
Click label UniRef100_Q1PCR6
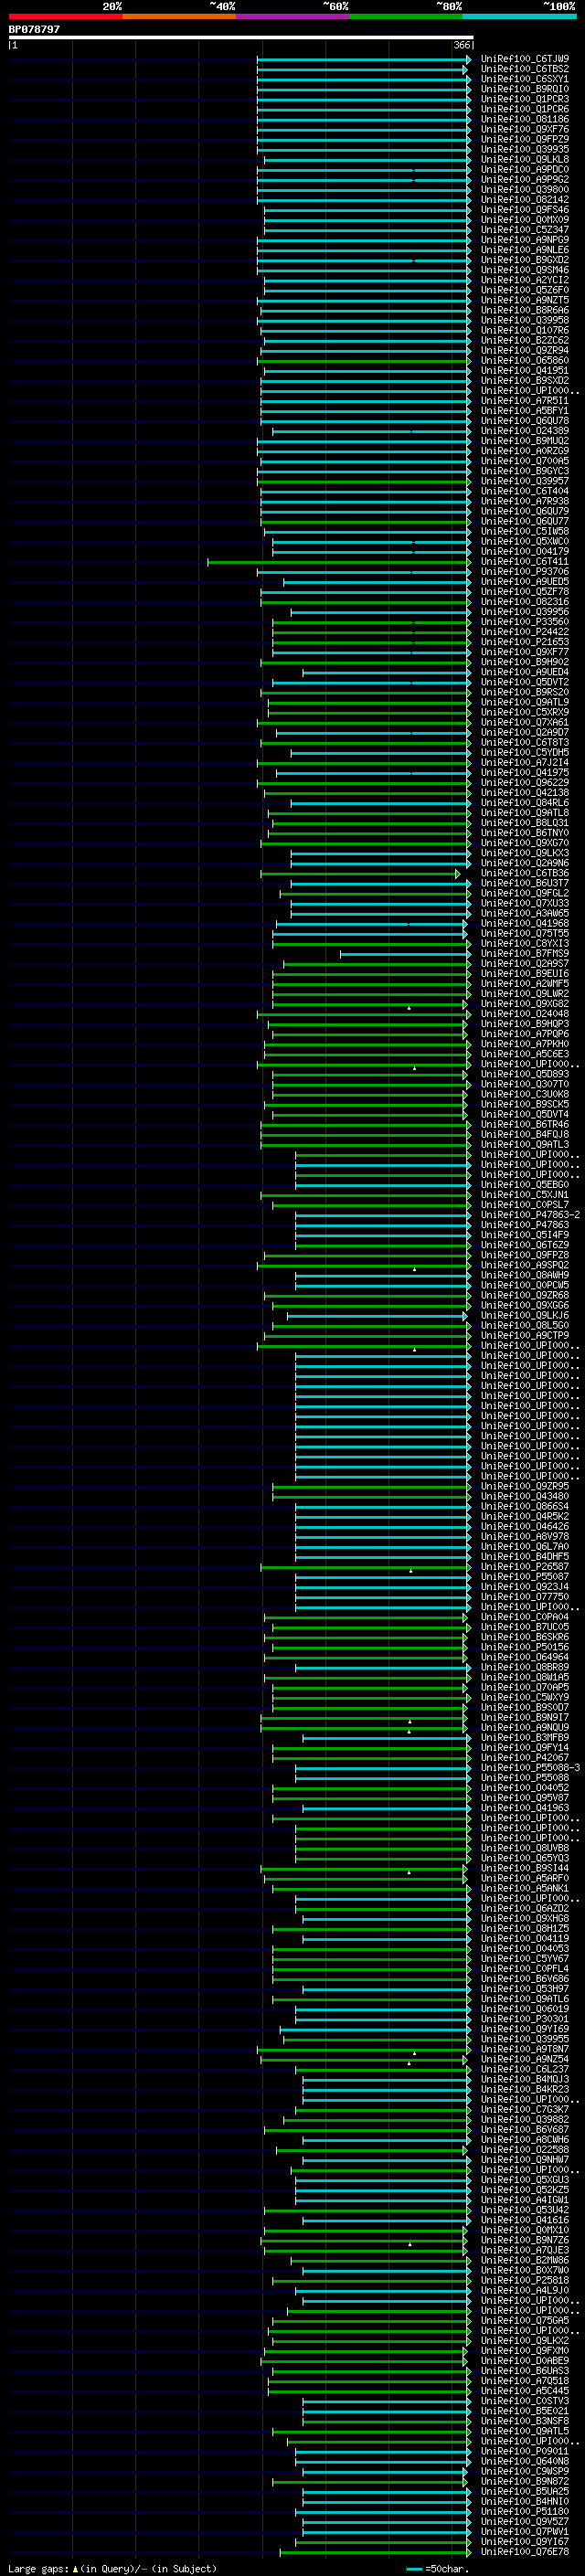tap(525, 109)
